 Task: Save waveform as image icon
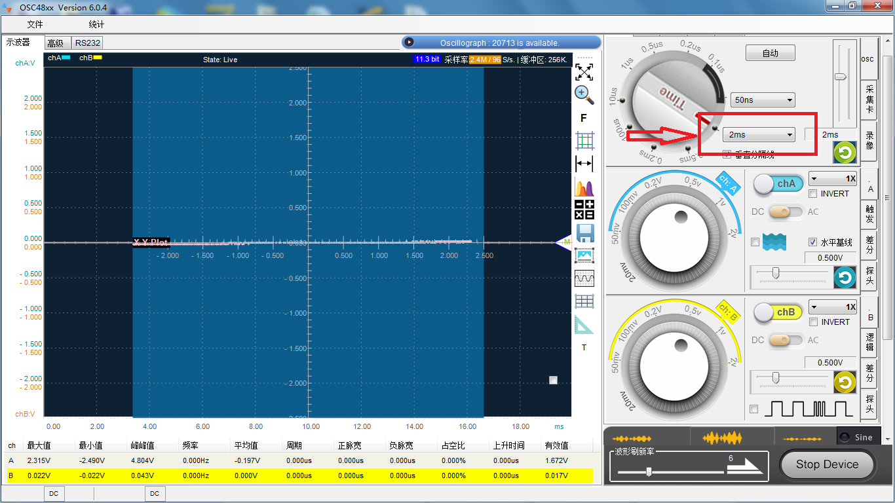pyautogui.click(x=584, y=255)
